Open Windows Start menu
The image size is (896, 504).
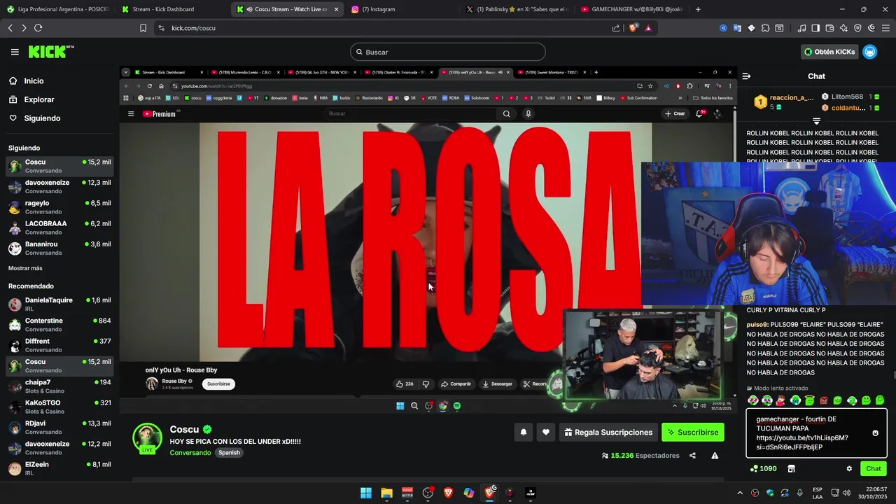click(x=366, y=493)
